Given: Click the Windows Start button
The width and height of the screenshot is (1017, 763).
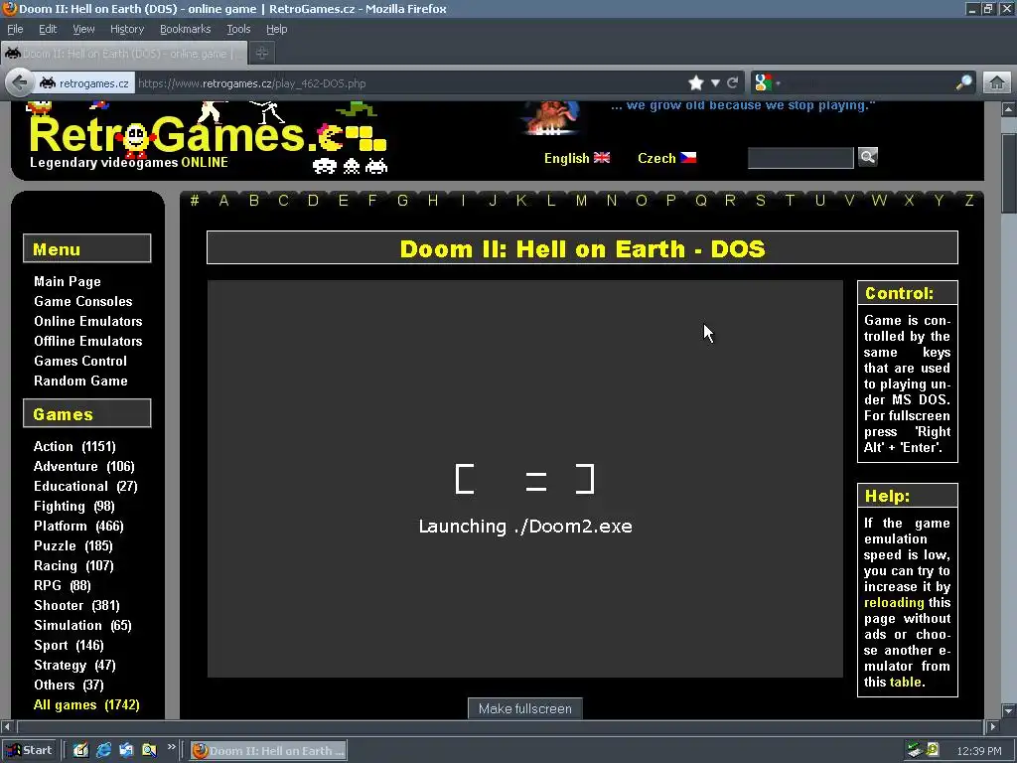Looking at the screenshot, I should pos(29,751).
